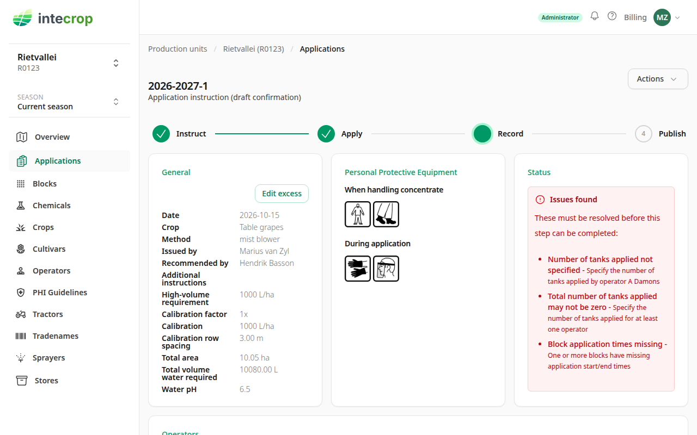Click the Administrator badge
The height and width of the screenshot is (435, 697).
pyautogui.click(x=560, y=17)
